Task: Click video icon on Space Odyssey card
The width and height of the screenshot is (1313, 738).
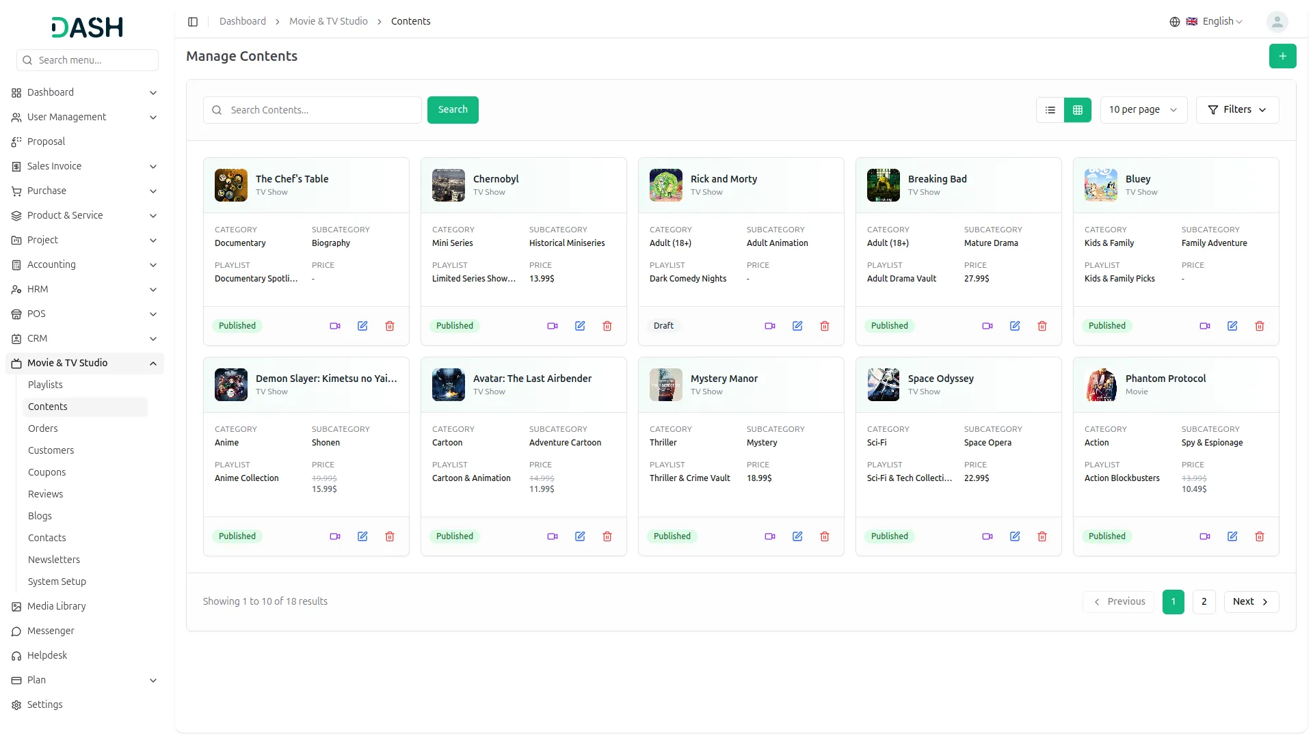Action: click(x=987, y=536)
